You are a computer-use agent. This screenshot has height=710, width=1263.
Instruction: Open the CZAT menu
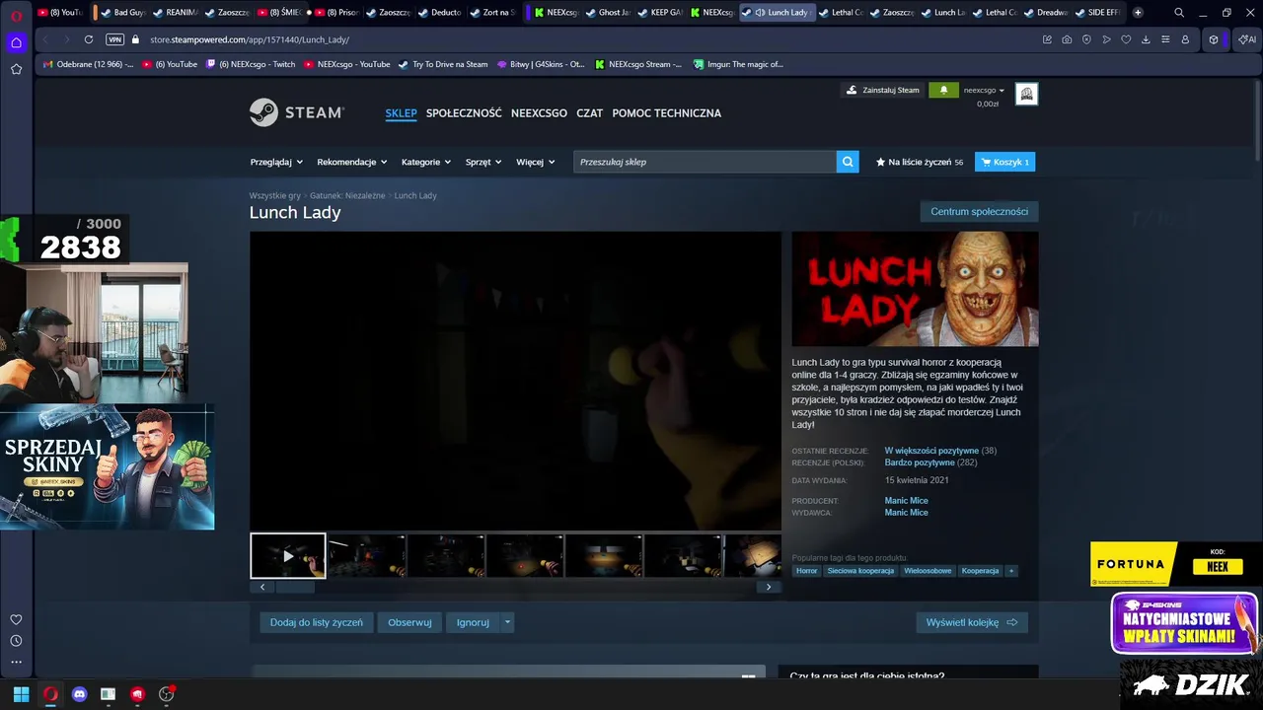tap(589, 113)
